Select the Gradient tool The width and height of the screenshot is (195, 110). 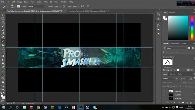coord(3,56)
